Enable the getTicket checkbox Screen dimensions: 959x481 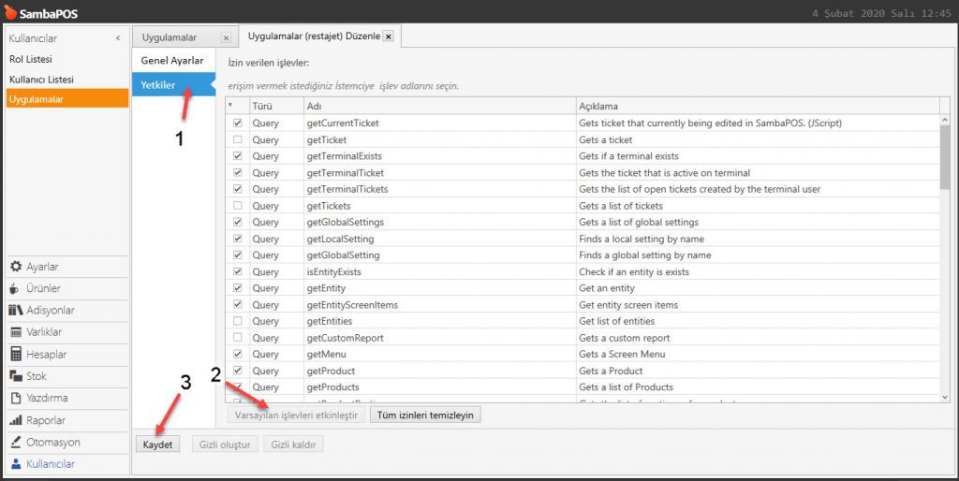pyautogui.click(x=238, y=139)
